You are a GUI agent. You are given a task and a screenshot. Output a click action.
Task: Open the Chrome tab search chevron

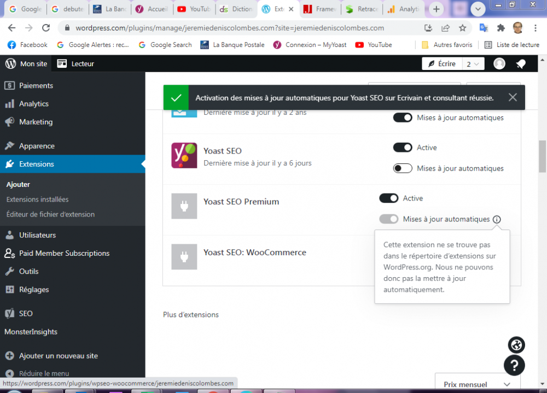[x=478, y=9]
